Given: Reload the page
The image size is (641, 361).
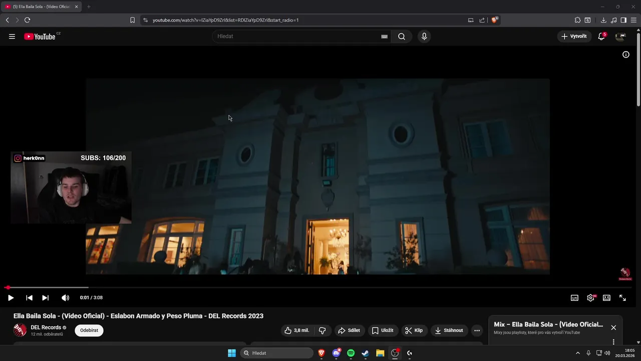Looking at the screenshot, I should (x=27, y=20).
